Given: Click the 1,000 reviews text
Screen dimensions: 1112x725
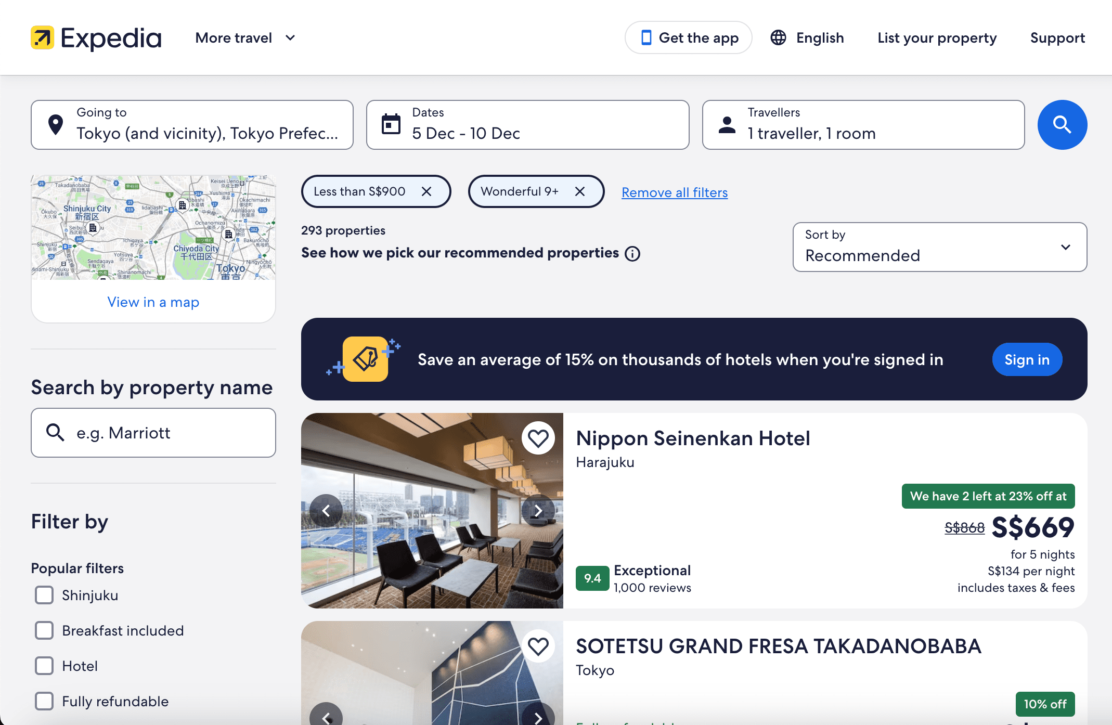Looking at the screenshot, I should (652, 588).
